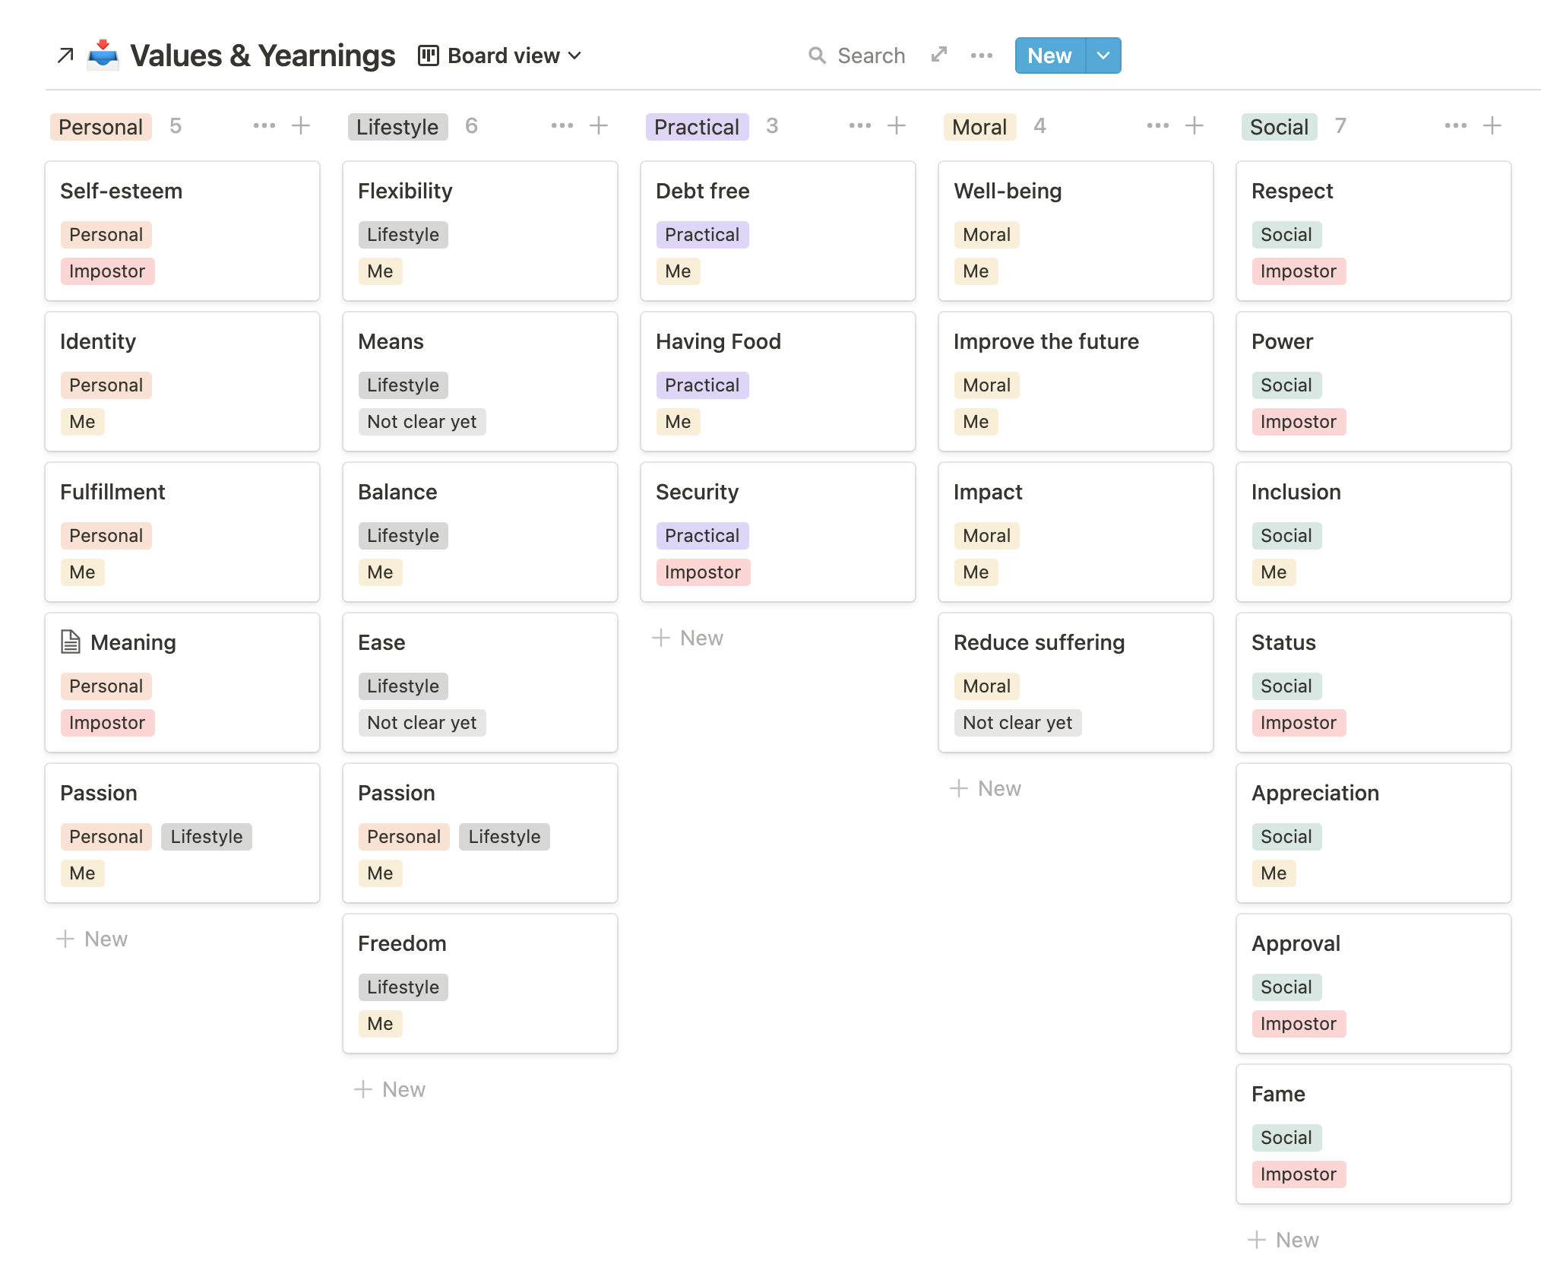Open the Meaning card title
The height and width of the screenshot is (1277, 1541).
click(x=133, y=642)
